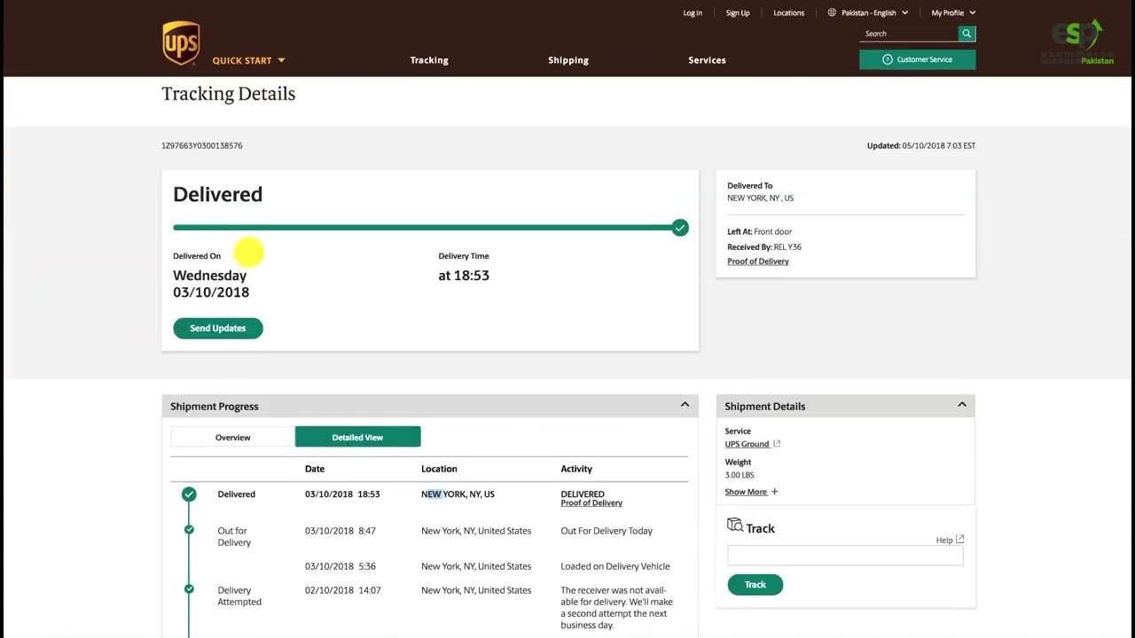Viewport: 1135px width, 638px height.
Task: Open the Quick Start dropdown
Action: (248, 60)
